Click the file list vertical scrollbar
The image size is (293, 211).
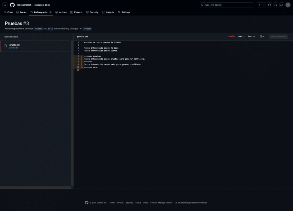click(72, 113)
